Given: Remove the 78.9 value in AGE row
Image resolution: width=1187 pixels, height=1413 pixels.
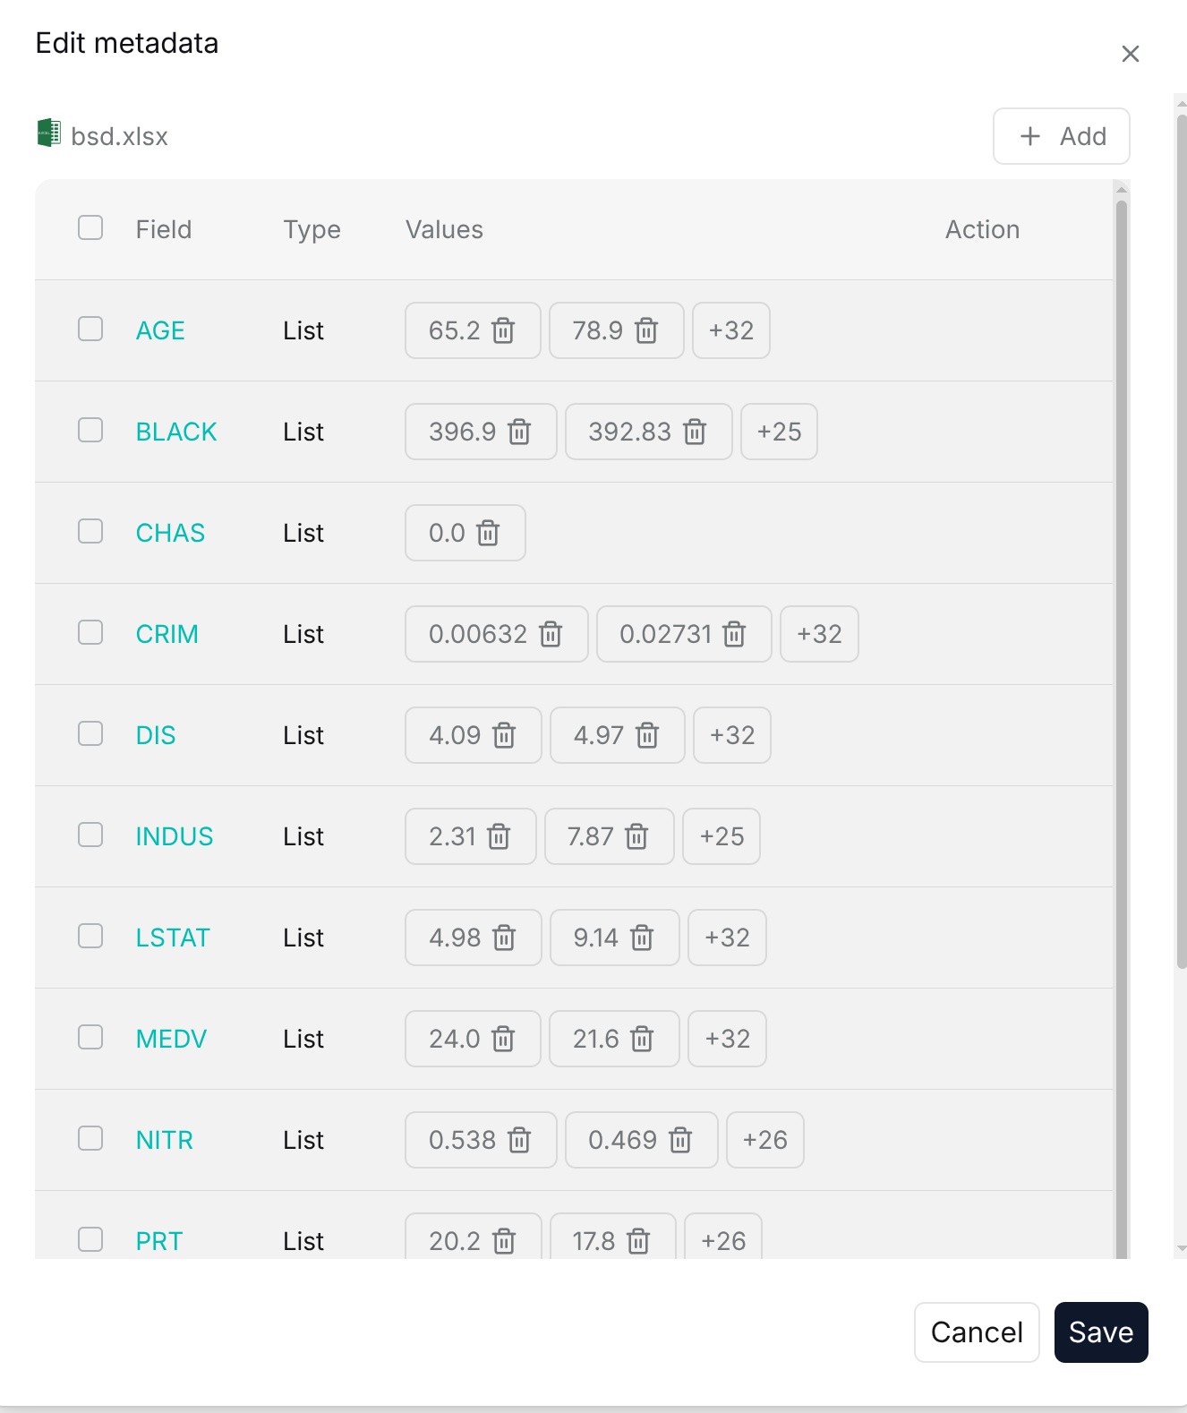Looking at the screenshot, I should pos(646,330).
